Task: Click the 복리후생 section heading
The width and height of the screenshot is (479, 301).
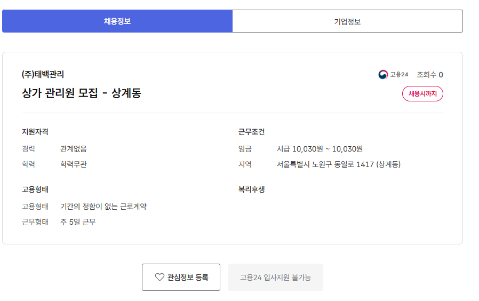Action: (251, 189)
